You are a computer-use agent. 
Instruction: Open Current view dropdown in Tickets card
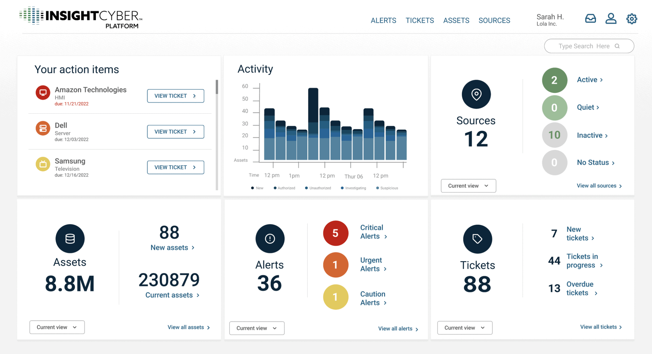point(464,328)
